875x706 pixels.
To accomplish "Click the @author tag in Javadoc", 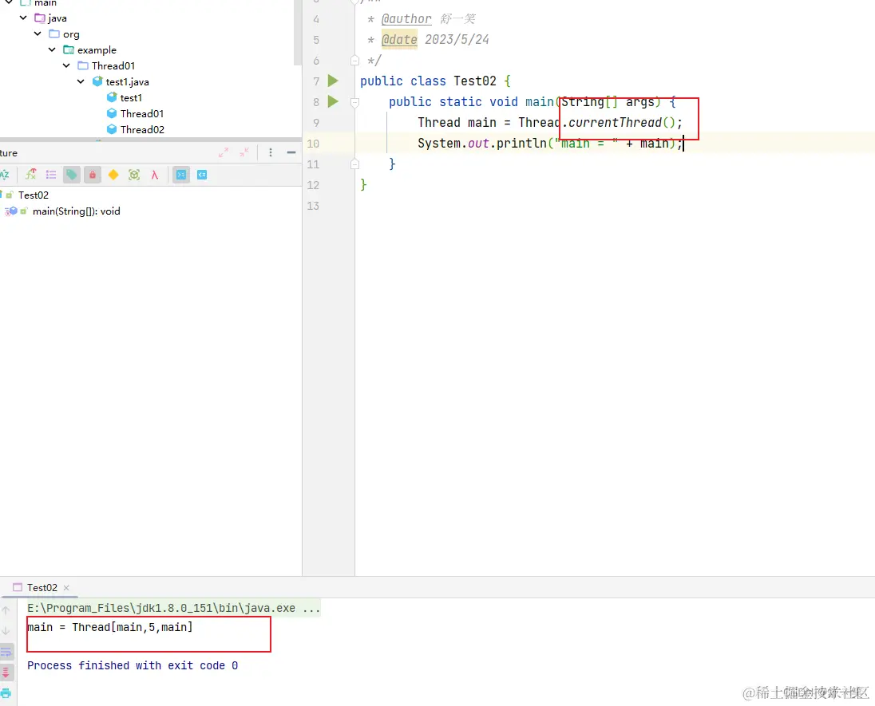I will click(x=406, y=19).
